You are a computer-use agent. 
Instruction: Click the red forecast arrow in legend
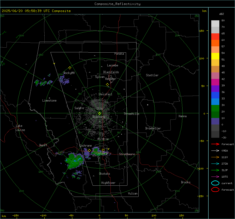(215, 144)
